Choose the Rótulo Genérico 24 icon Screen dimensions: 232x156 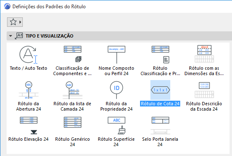click(72, 122)
